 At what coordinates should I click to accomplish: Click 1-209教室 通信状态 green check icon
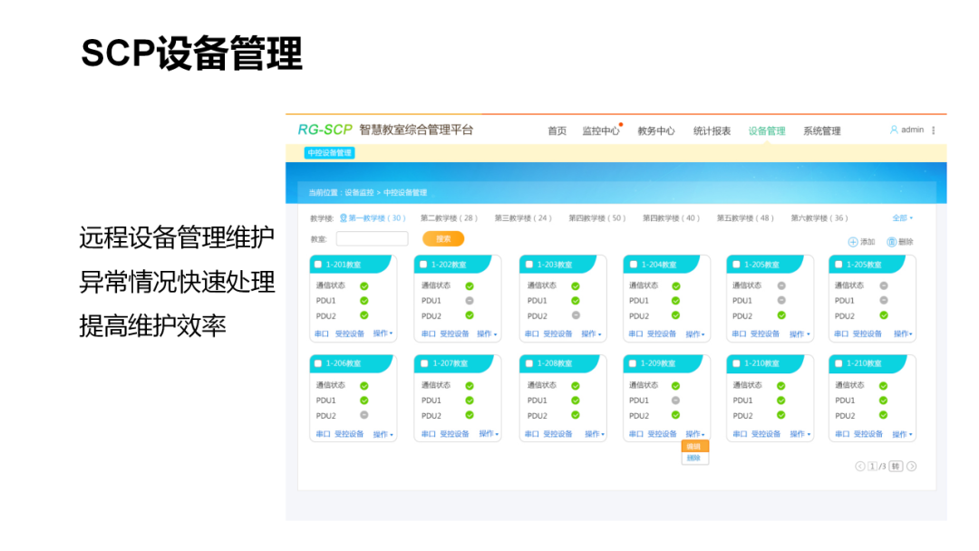coord(675,386)
